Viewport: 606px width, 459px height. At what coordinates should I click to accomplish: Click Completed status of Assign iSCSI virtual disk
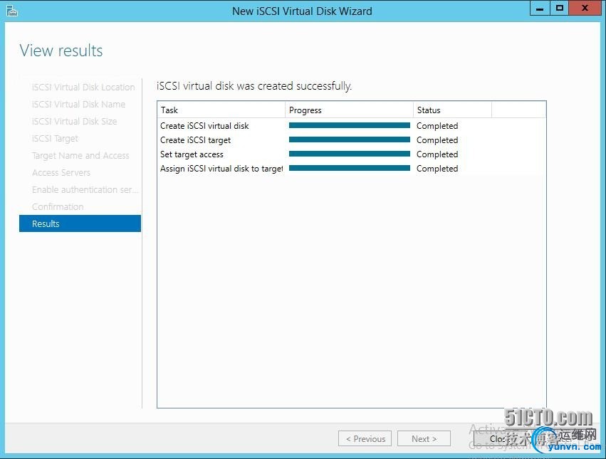[437, 169]
